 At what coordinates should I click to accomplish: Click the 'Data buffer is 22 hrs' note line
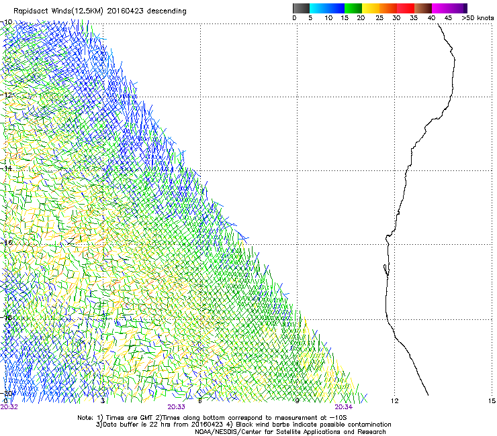243,425
